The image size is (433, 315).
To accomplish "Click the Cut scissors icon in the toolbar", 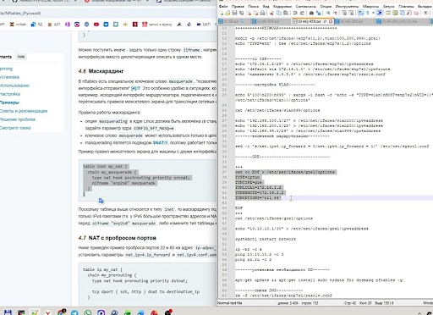I will (x=271, y=13).
